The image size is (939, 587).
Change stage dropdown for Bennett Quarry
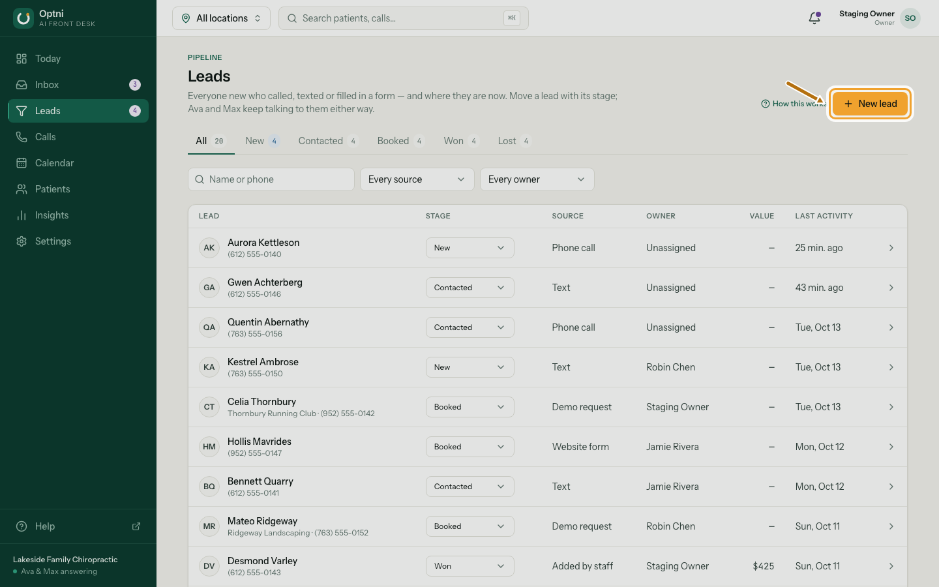point(469,487)
